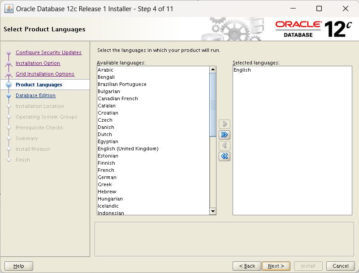Image resolution: width=359 pixels, height=273 pixels.
Task: Click the remove selected language arrow button
Action: point(225,145)
